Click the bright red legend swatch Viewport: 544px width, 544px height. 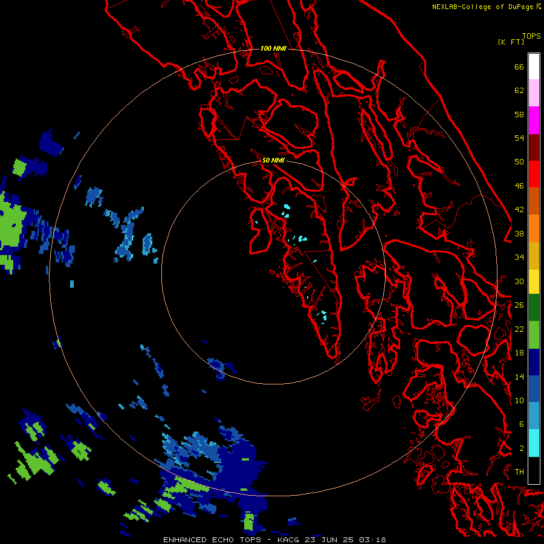534,174
